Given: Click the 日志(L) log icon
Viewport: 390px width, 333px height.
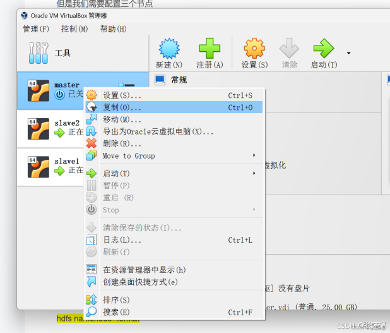Looking at the screenshot, I should pyautogui.click(x=92, y=239).
